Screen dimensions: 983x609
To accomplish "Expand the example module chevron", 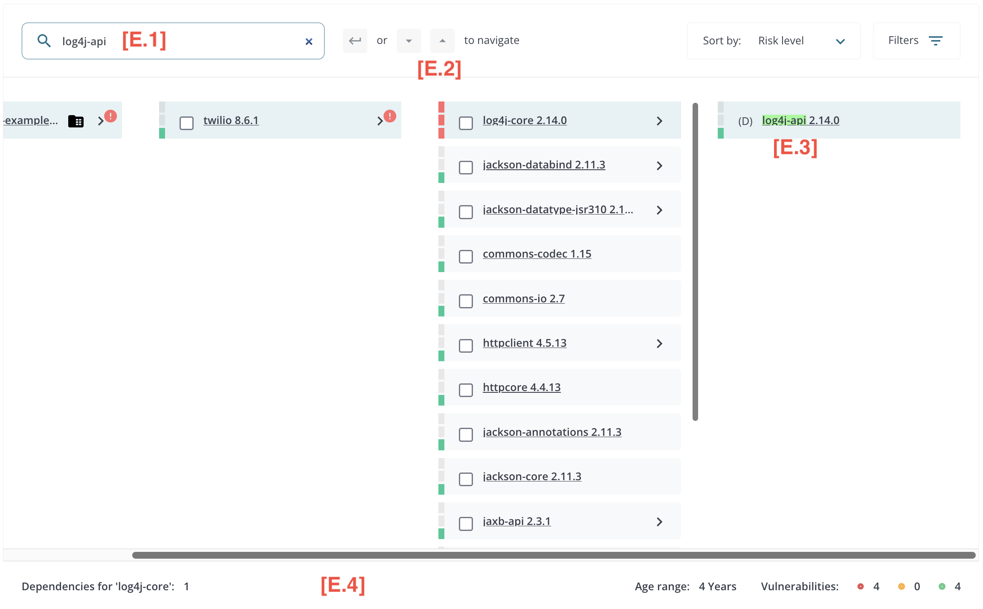I will [x=101, y=121].
